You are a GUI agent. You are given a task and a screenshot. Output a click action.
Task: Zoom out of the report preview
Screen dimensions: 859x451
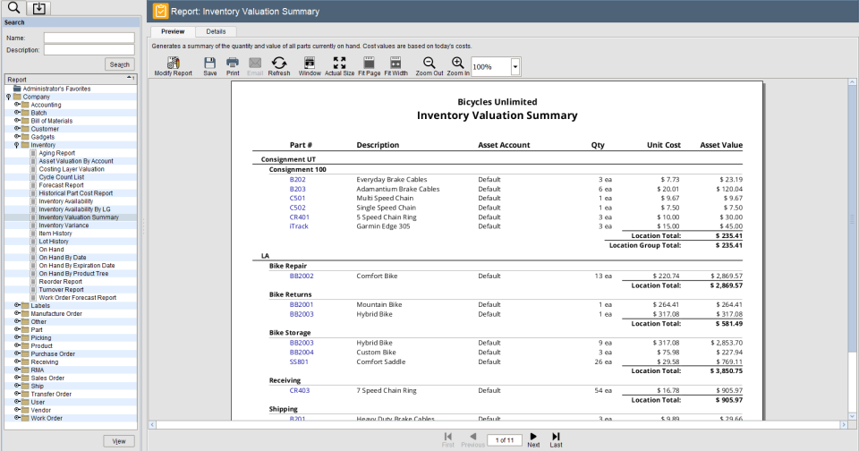(x=429, y=64)
